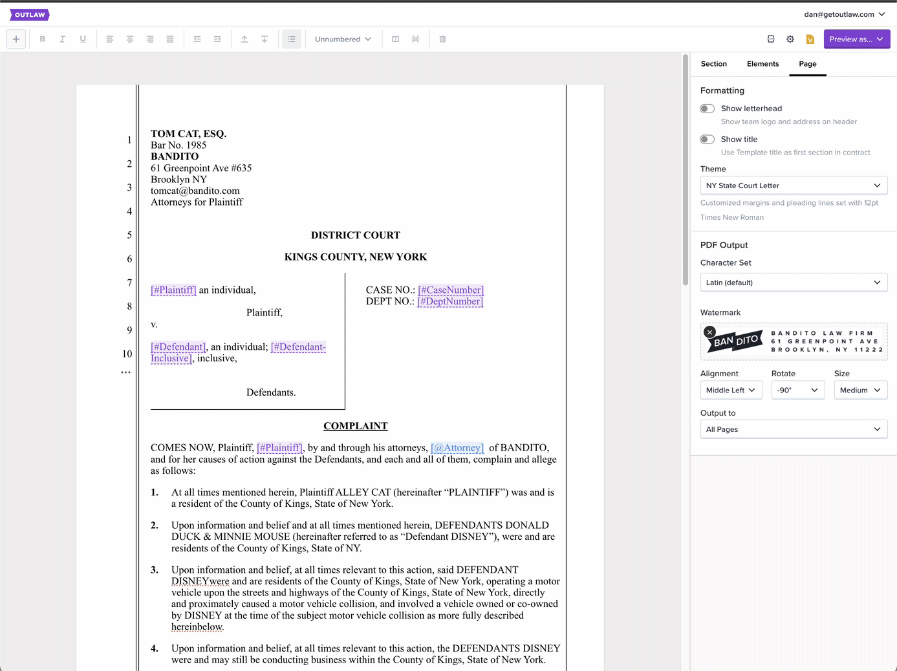Open settings via the gear icon
897x671 pixels.
click(790, 39)
